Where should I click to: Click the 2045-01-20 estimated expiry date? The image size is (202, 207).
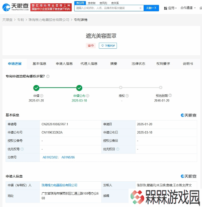(162, 101)
